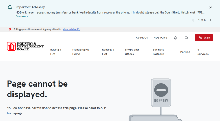This screenshot has width=220, height=137.
Task: Open the search magnifier icon
Action: tap(187, 38)
